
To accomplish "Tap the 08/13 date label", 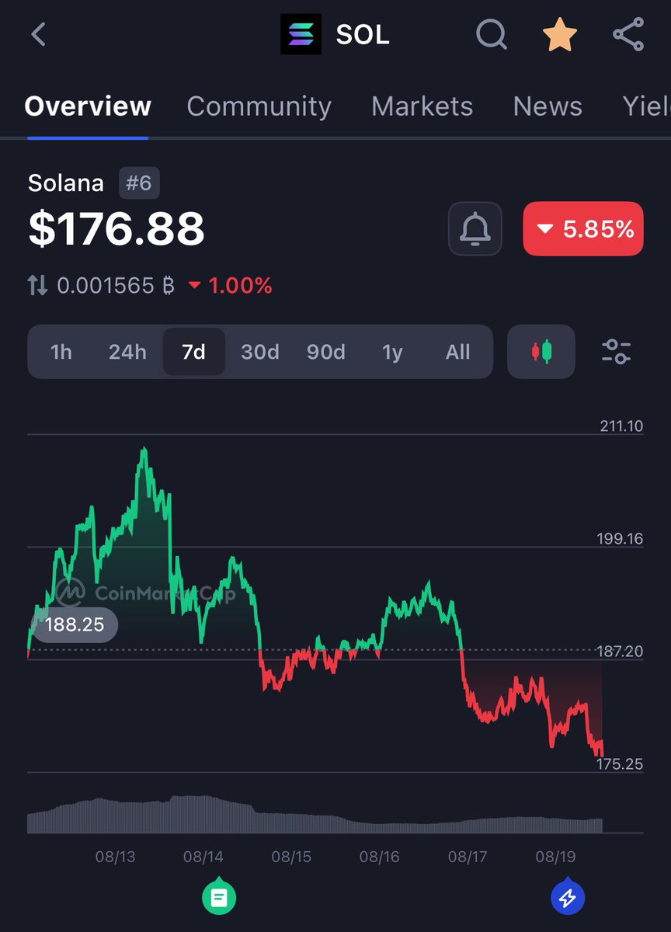I will coord(115,857).
